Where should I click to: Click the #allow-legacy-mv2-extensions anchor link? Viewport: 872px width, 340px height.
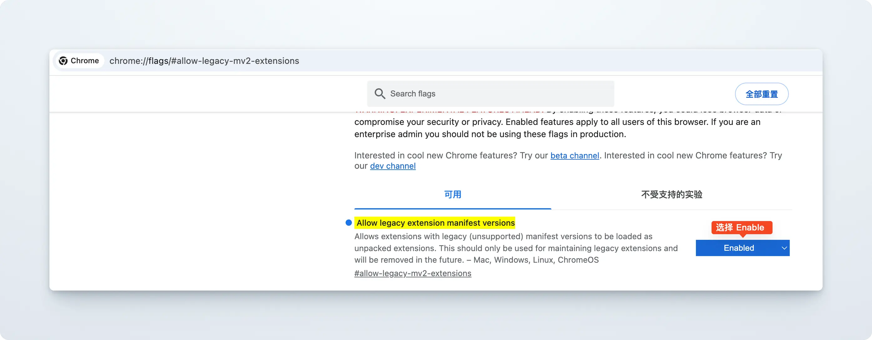click(x=413, y=274)
